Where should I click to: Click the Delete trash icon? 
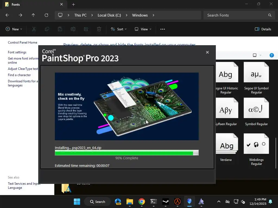(x=99, y=29)
